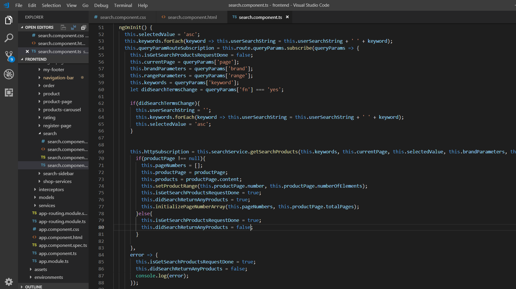Open the Go menu
516x289 pixels.
[85, 5]
